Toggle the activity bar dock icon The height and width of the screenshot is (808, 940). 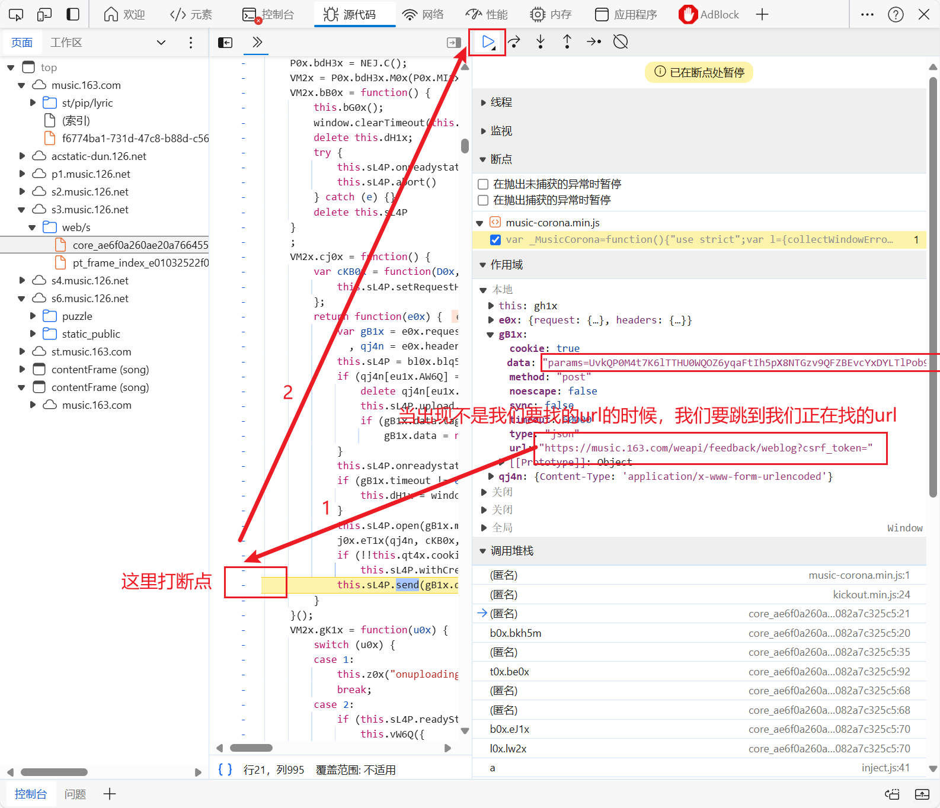click(x=73, y=14)
